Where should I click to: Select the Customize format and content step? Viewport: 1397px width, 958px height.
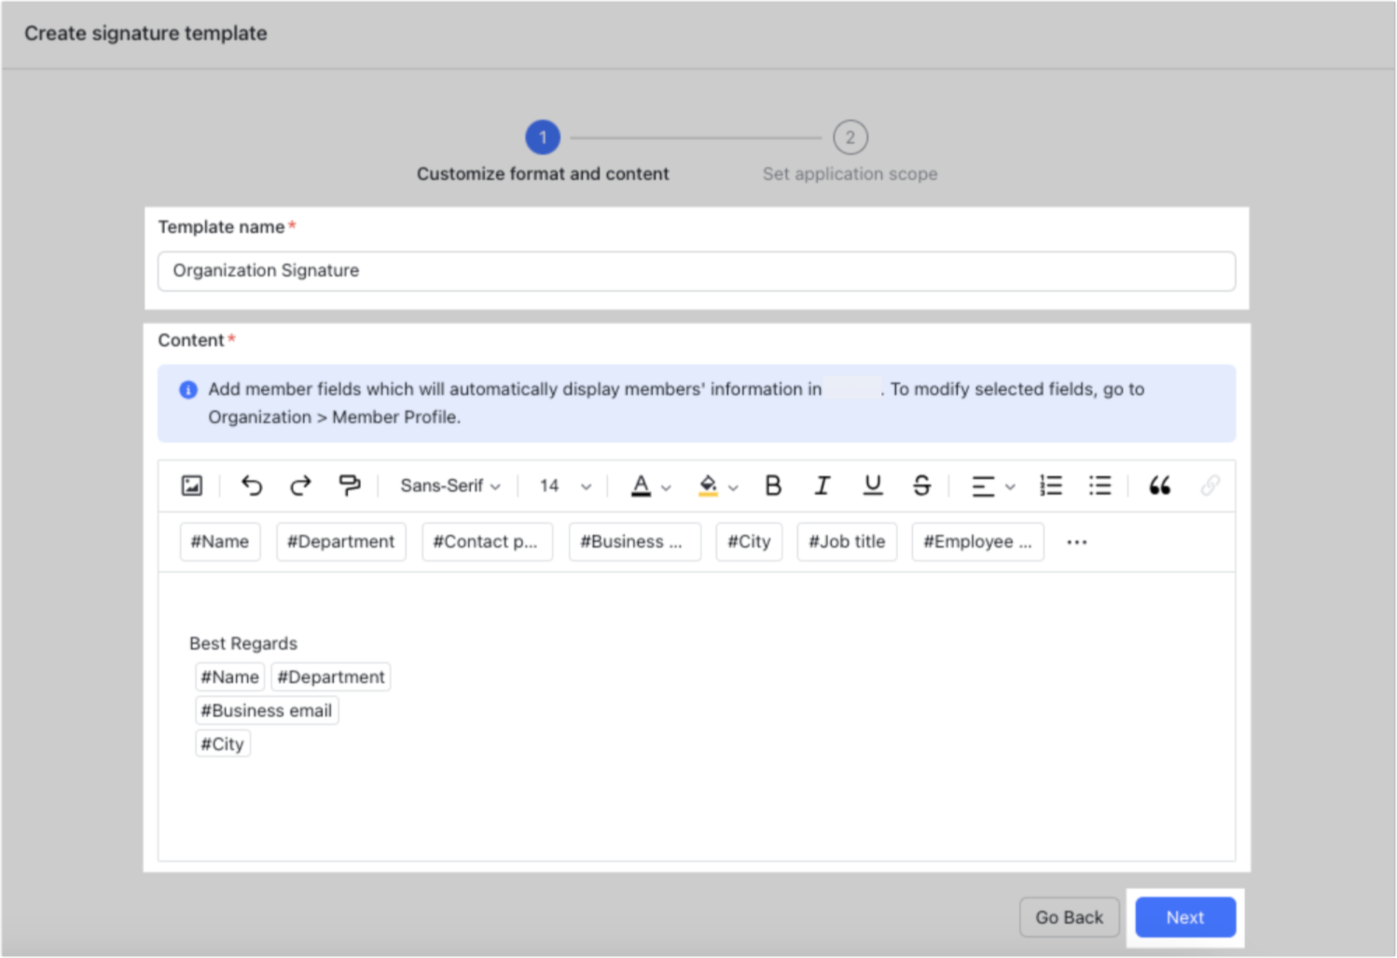coord(543,136)
